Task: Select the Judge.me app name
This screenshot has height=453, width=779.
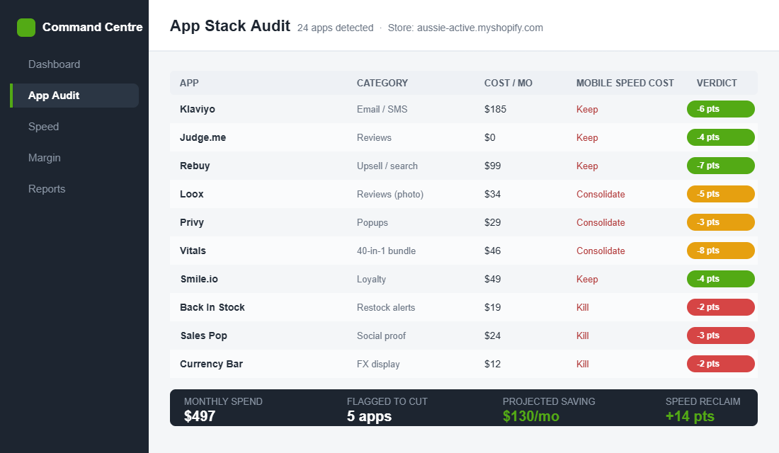Action: click(203, 137)
